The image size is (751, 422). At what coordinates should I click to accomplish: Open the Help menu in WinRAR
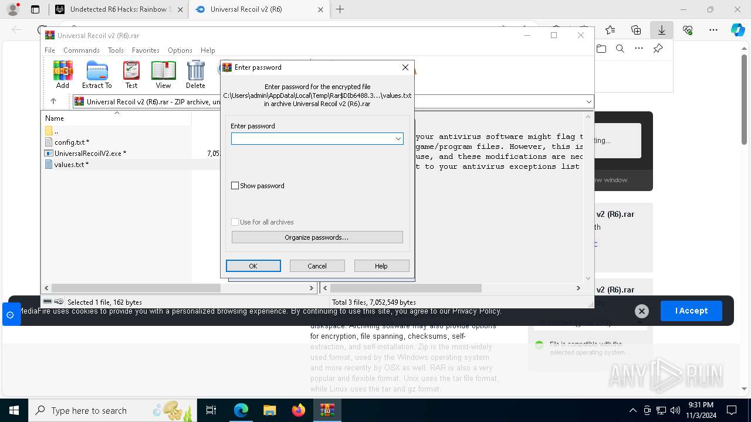click(x=208, y=50)
